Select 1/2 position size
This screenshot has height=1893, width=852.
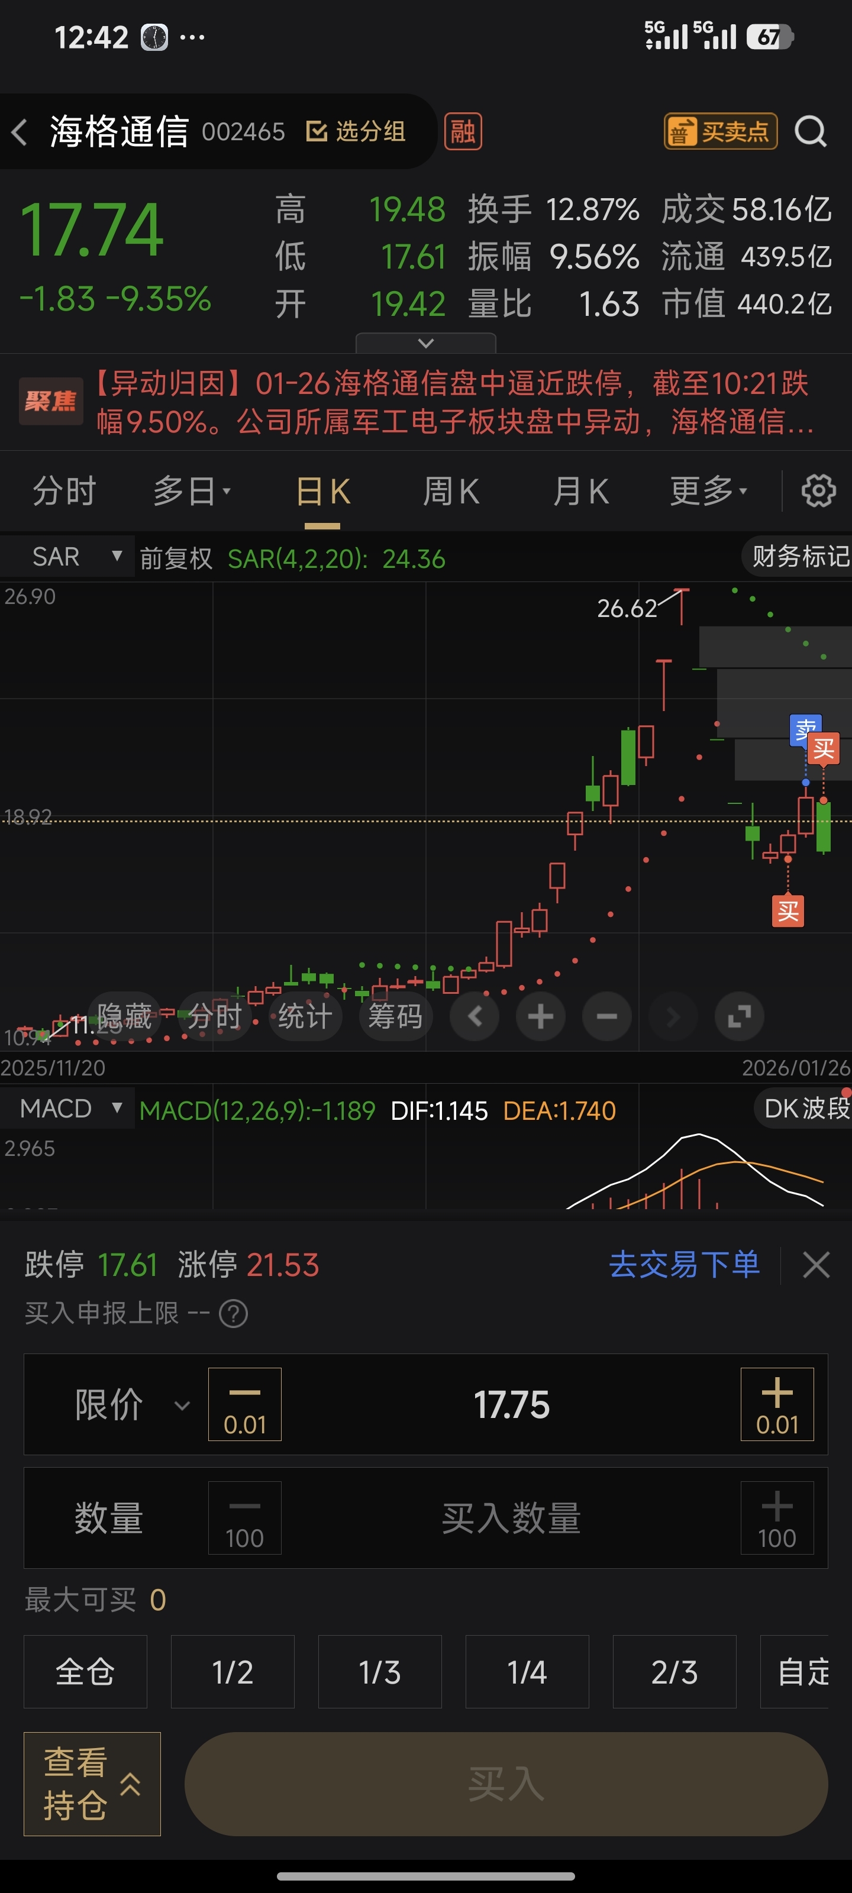click(x=233, y=1672)
